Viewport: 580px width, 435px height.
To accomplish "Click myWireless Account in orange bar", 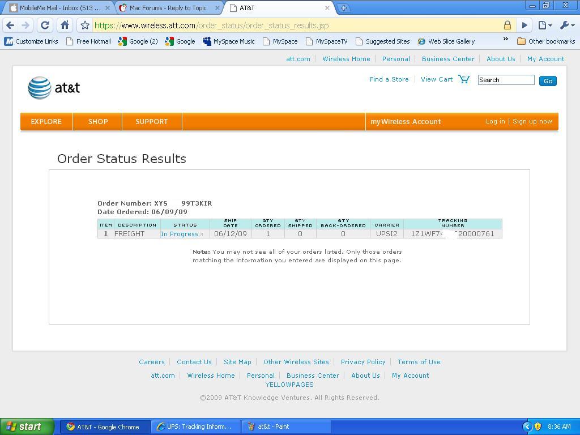I will [x=406, y=121].
